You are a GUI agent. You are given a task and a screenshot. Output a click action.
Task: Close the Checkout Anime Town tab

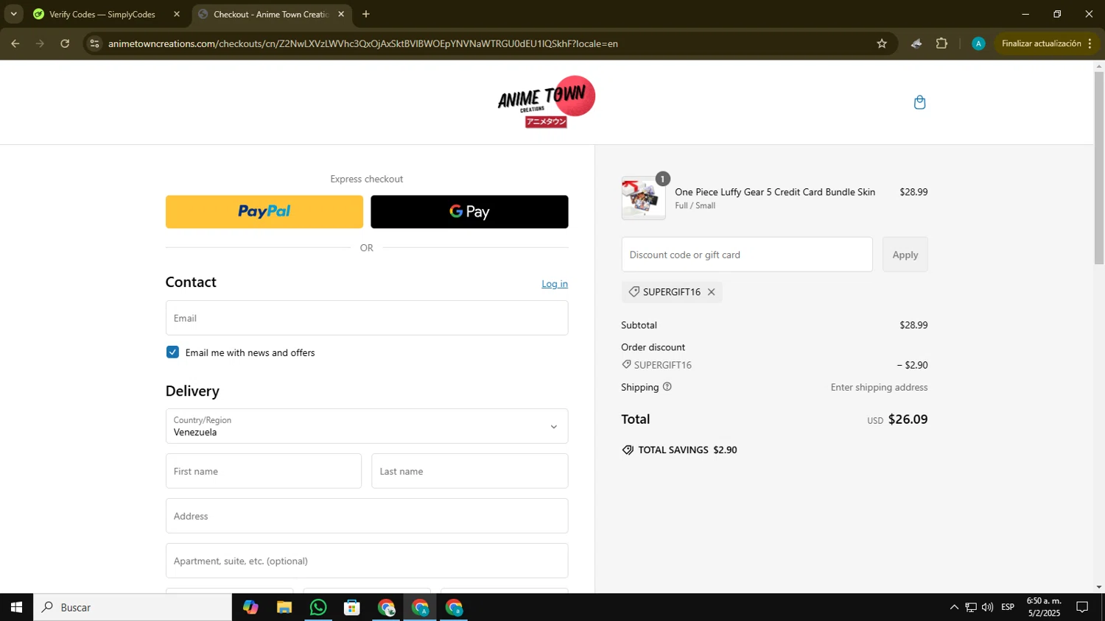pos(341,14)
